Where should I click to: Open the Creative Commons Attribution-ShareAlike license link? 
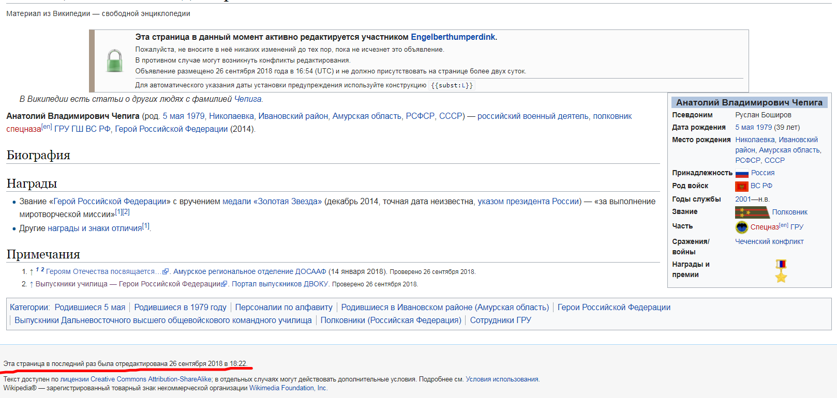[151, 379]
